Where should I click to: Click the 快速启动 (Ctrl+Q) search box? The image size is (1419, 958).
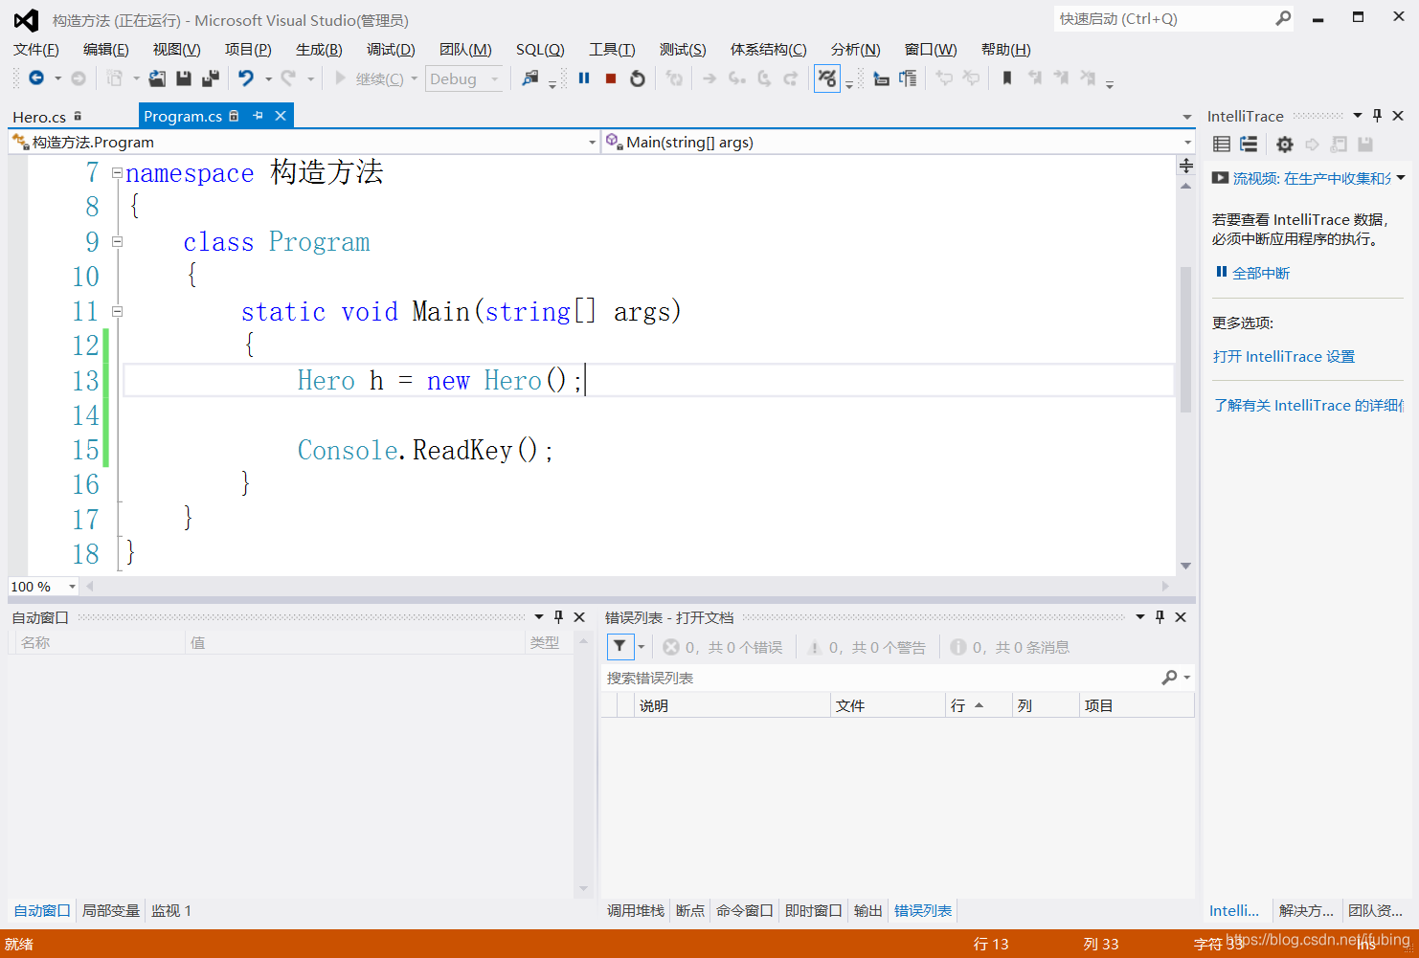tap(1164, 19)
